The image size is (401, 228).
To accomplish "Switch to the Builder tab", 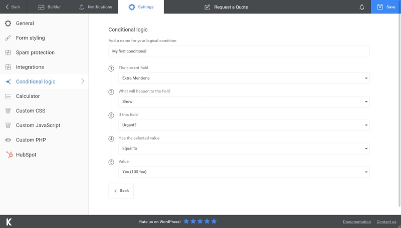I will click(51, 7).
